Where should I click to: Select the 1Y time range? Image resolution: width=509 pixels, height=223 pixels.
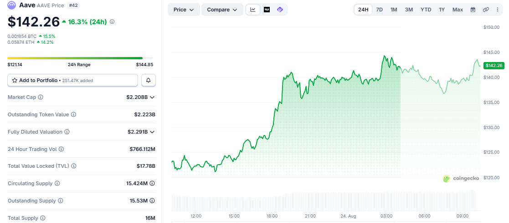click(x=442, y=10)
